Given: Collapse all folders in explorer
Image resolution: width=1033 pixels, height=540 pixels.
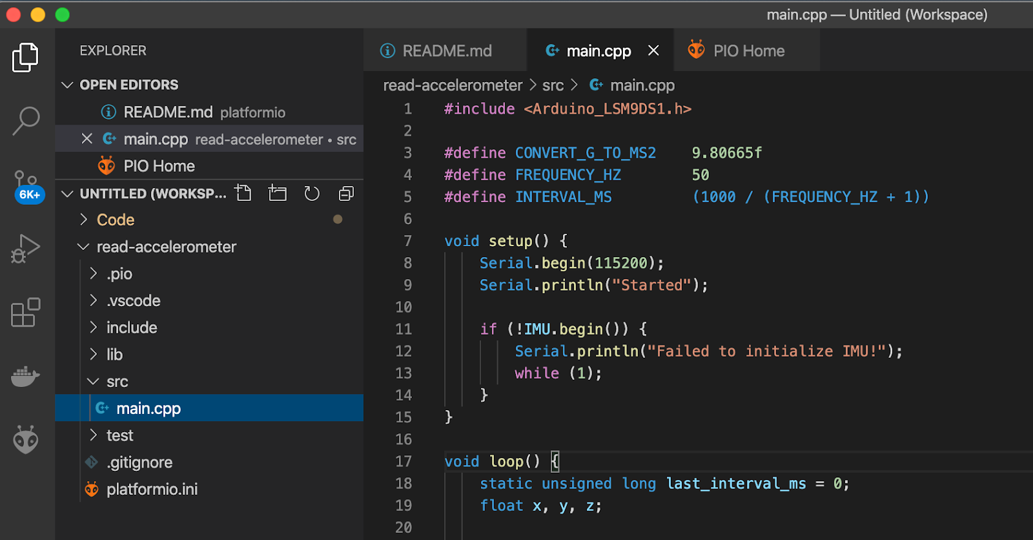Looking at the screenshot, I should [x=347, y=193].
